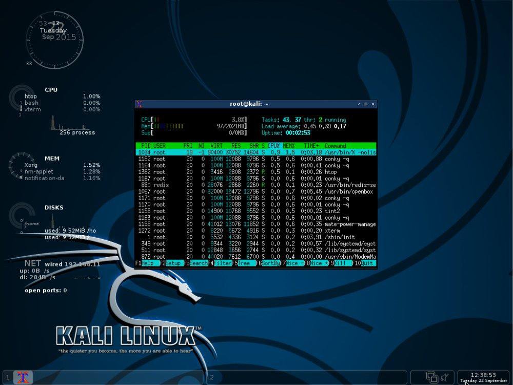Select process 349 /lib/systemd row
Viewport: 513px width, 385px height.
point(256,244)
